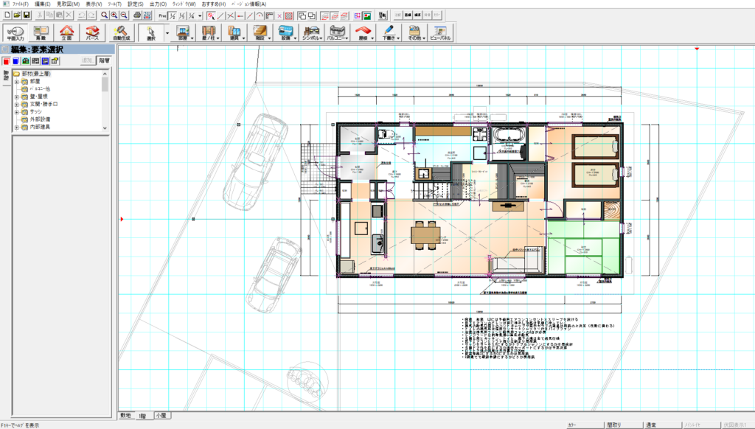Expand the 玄関・勝手口 tree folder
755x429 pixels.
[17, 104]
